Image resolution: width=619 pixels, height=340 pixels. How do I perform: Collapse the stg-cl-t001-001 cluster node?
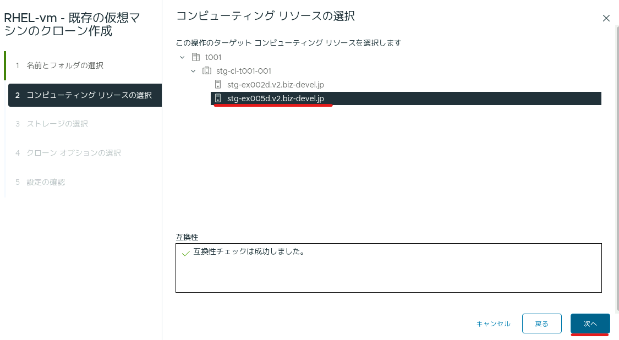194,71
